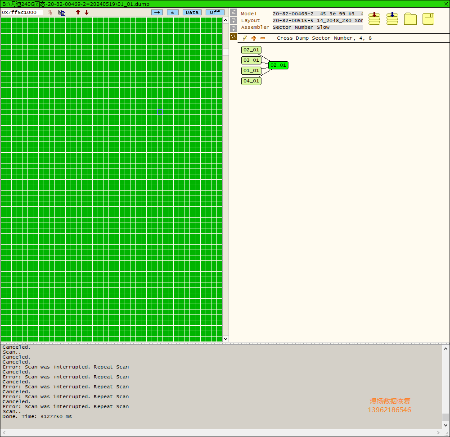
Task: Click the 0x7ff6c1000 address input field
Action: click(x=22, y=12)
